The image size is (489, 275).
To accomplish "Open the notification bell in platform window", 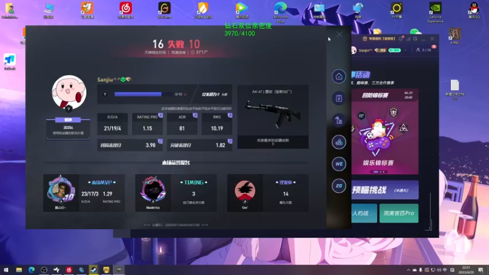I will (401, 38).
